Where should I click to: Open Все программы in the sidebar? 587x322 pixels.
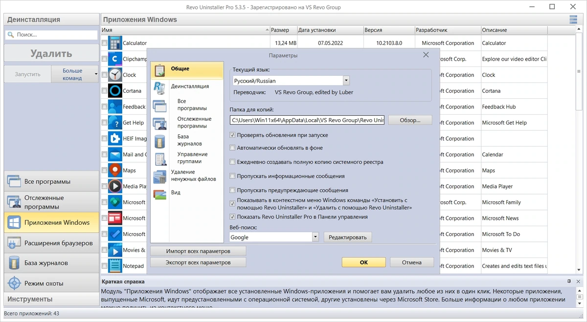click(x=51, y=181)
